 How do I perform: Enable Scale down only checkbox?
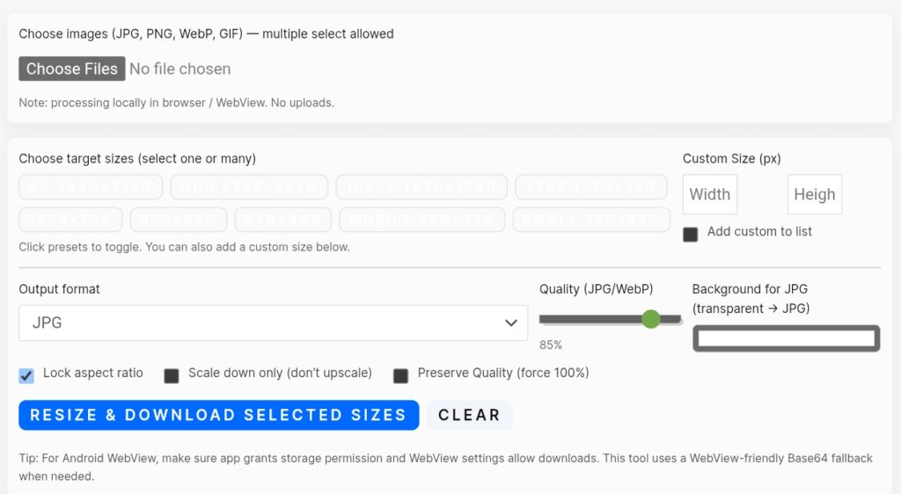pyautogui.click(x=172, y=375)
